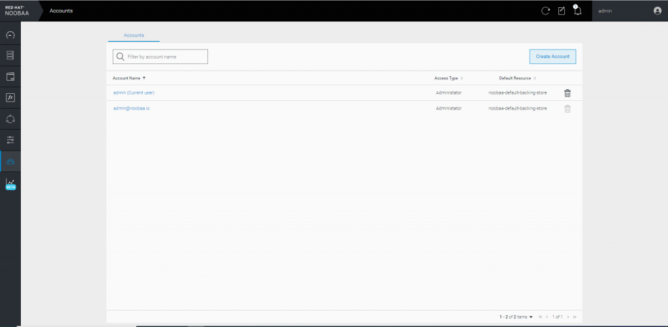
Task: Go to last page of results
Action: pos(574,317)
